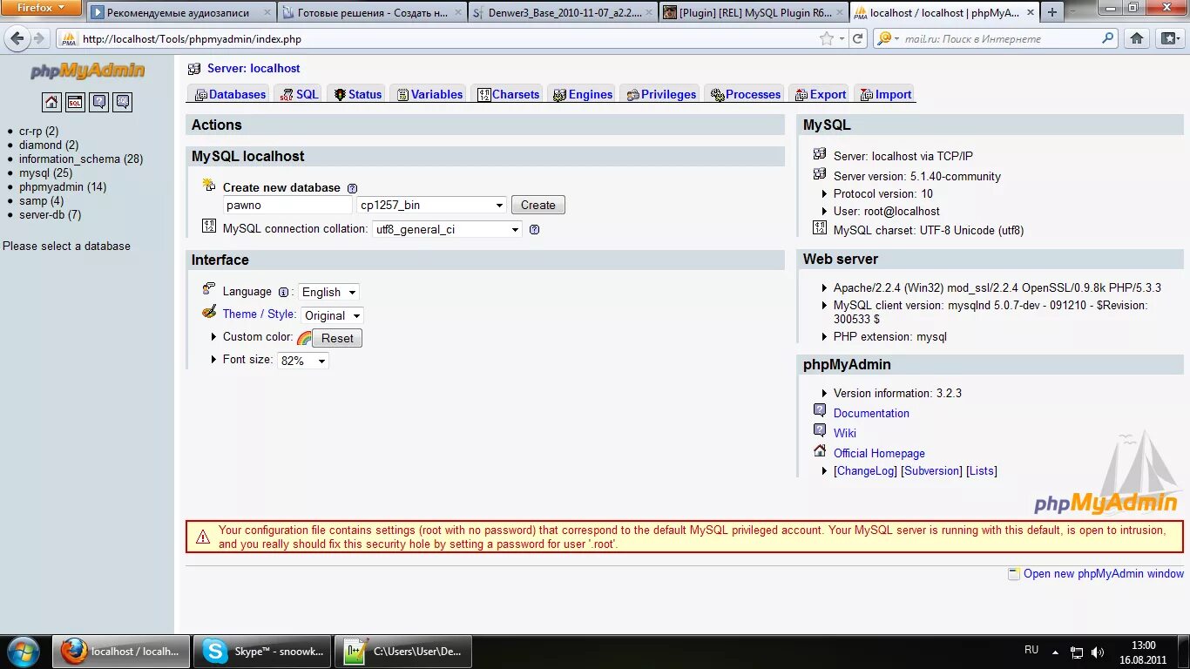Open the Theme / Style dropdown set to Original
1190x669 pixels.
coord(332,316)
